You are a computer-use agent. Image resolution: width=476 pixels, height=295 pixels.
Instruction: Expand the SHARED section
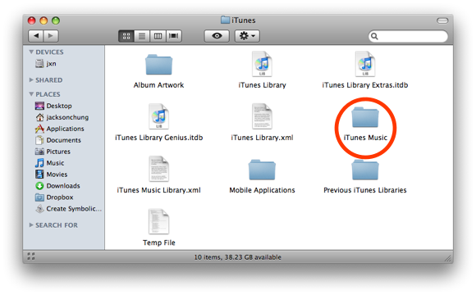tap(31, 80)
